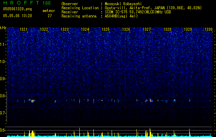Click the 1325 time marker
This screenshot has height=137, width=216.
point(105,29)
